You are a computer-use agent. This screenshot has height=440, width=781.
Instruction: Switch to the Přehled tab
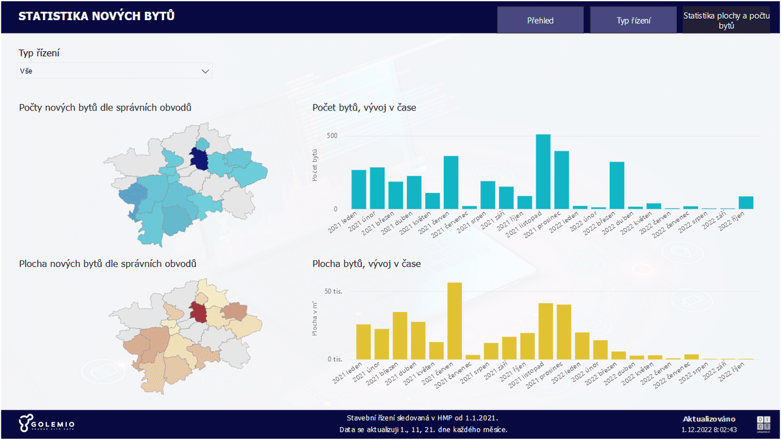click(540, 20)
